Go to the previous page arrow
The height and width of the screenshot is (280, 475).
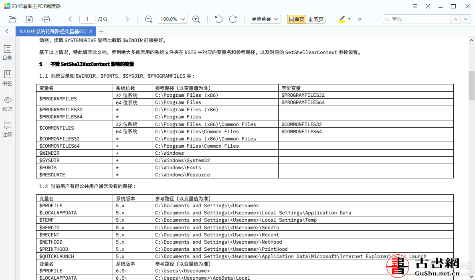pos(71,19)
